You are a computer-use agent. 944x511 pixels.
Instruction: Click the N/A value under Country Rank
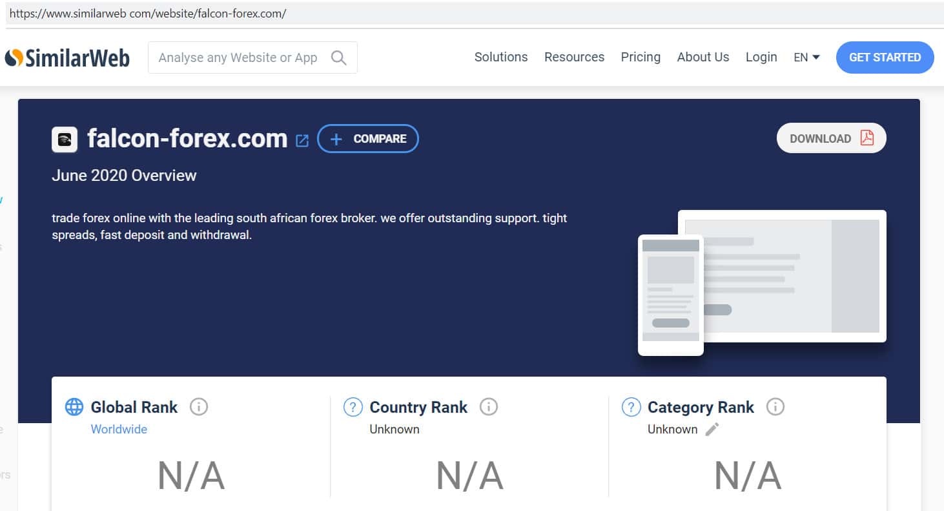(x=469, y=476)
